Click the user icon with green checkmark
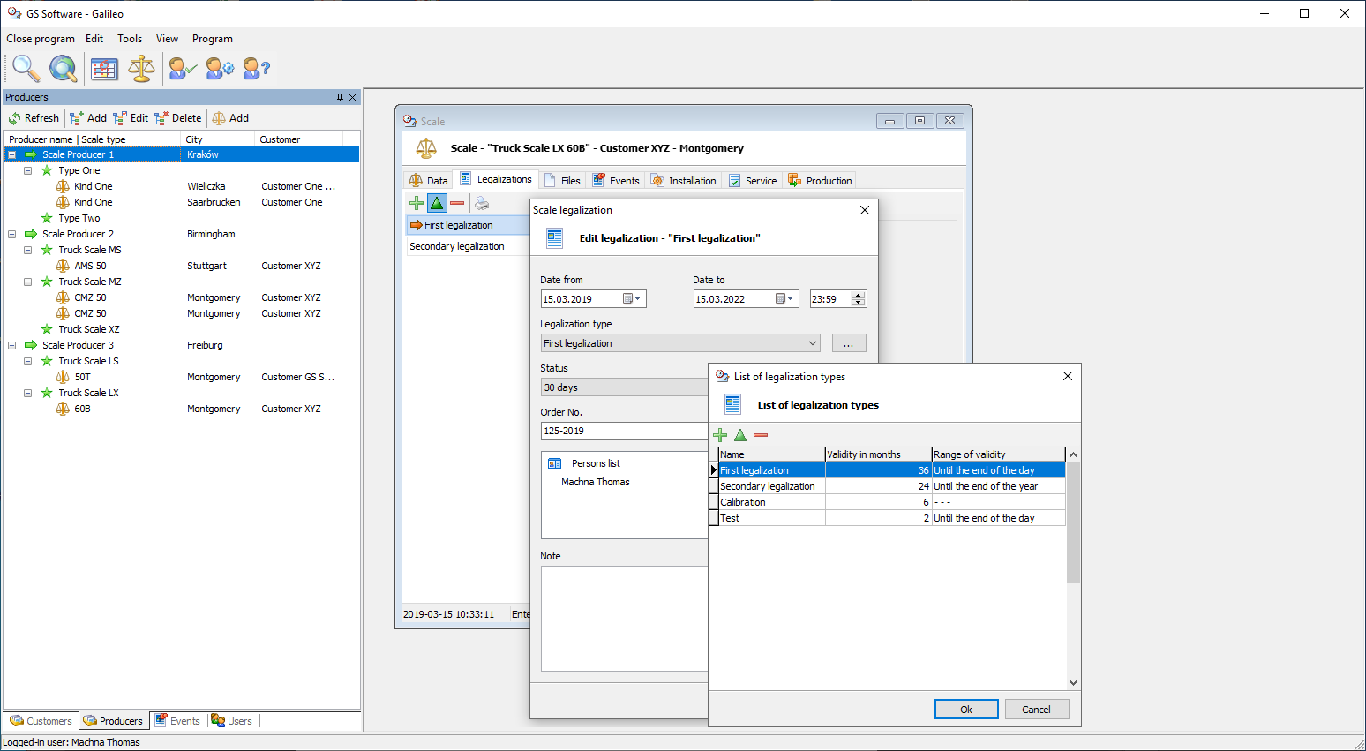This screenshot has width=1366, height=751. (x=183, y=68)
